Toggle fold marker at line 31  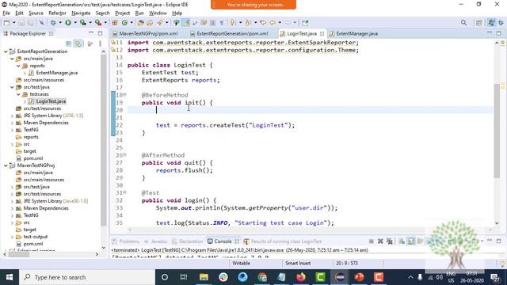[125, 192]
